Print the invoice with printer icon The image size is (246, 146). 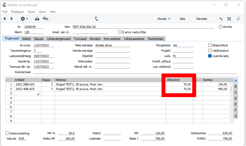(x=37, y=19)
